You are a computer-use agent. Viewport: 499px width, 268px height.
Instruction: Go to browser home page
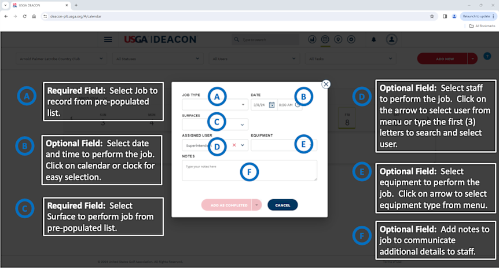click(x=34, y=16)
